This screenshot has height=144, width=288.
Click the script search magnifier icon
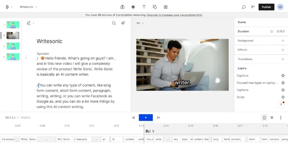pos(114,23)
